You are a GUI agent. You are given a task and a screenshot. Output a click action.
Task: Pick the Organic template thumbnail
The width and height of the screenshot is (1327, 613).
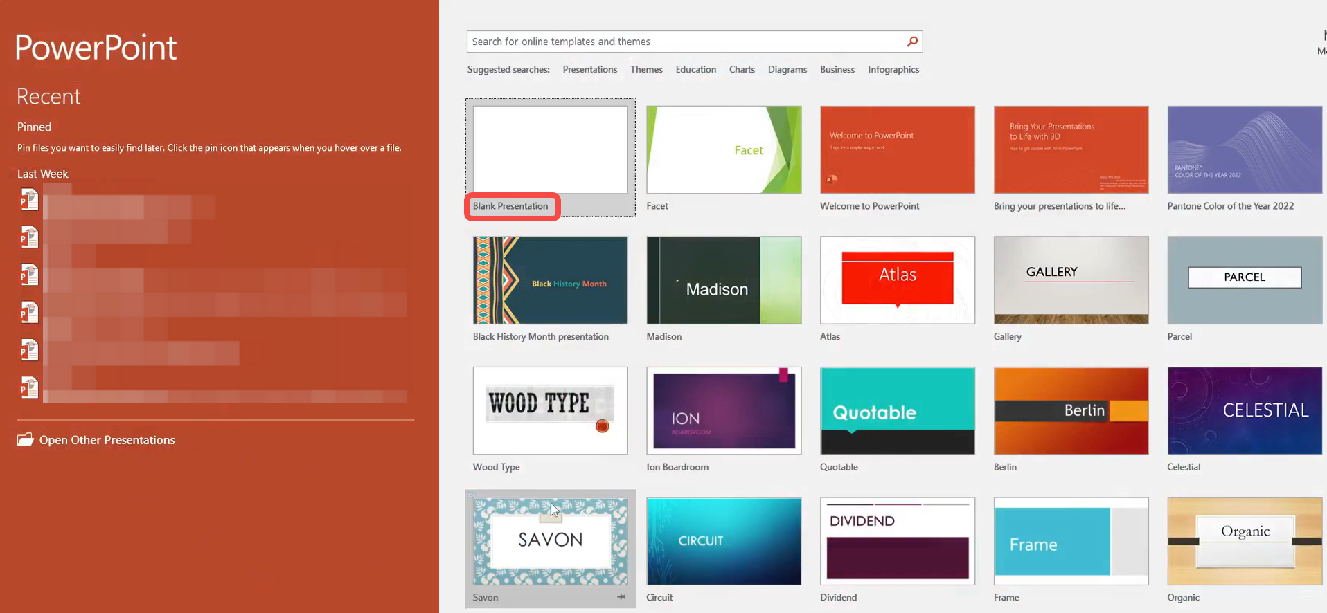click(1245, 541)
